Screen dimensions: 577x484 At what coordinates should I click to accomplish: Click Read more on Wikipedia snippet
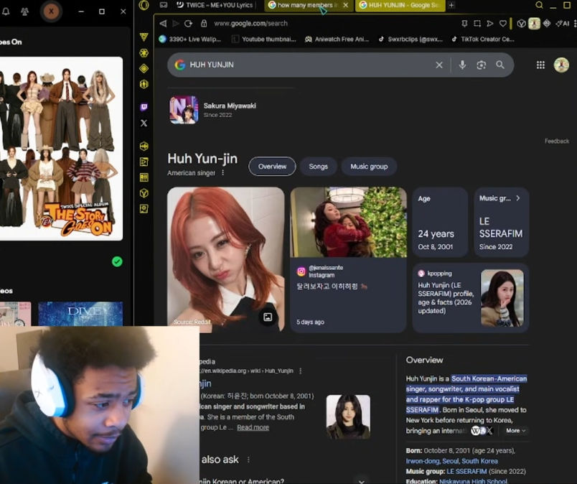point(253,428)
